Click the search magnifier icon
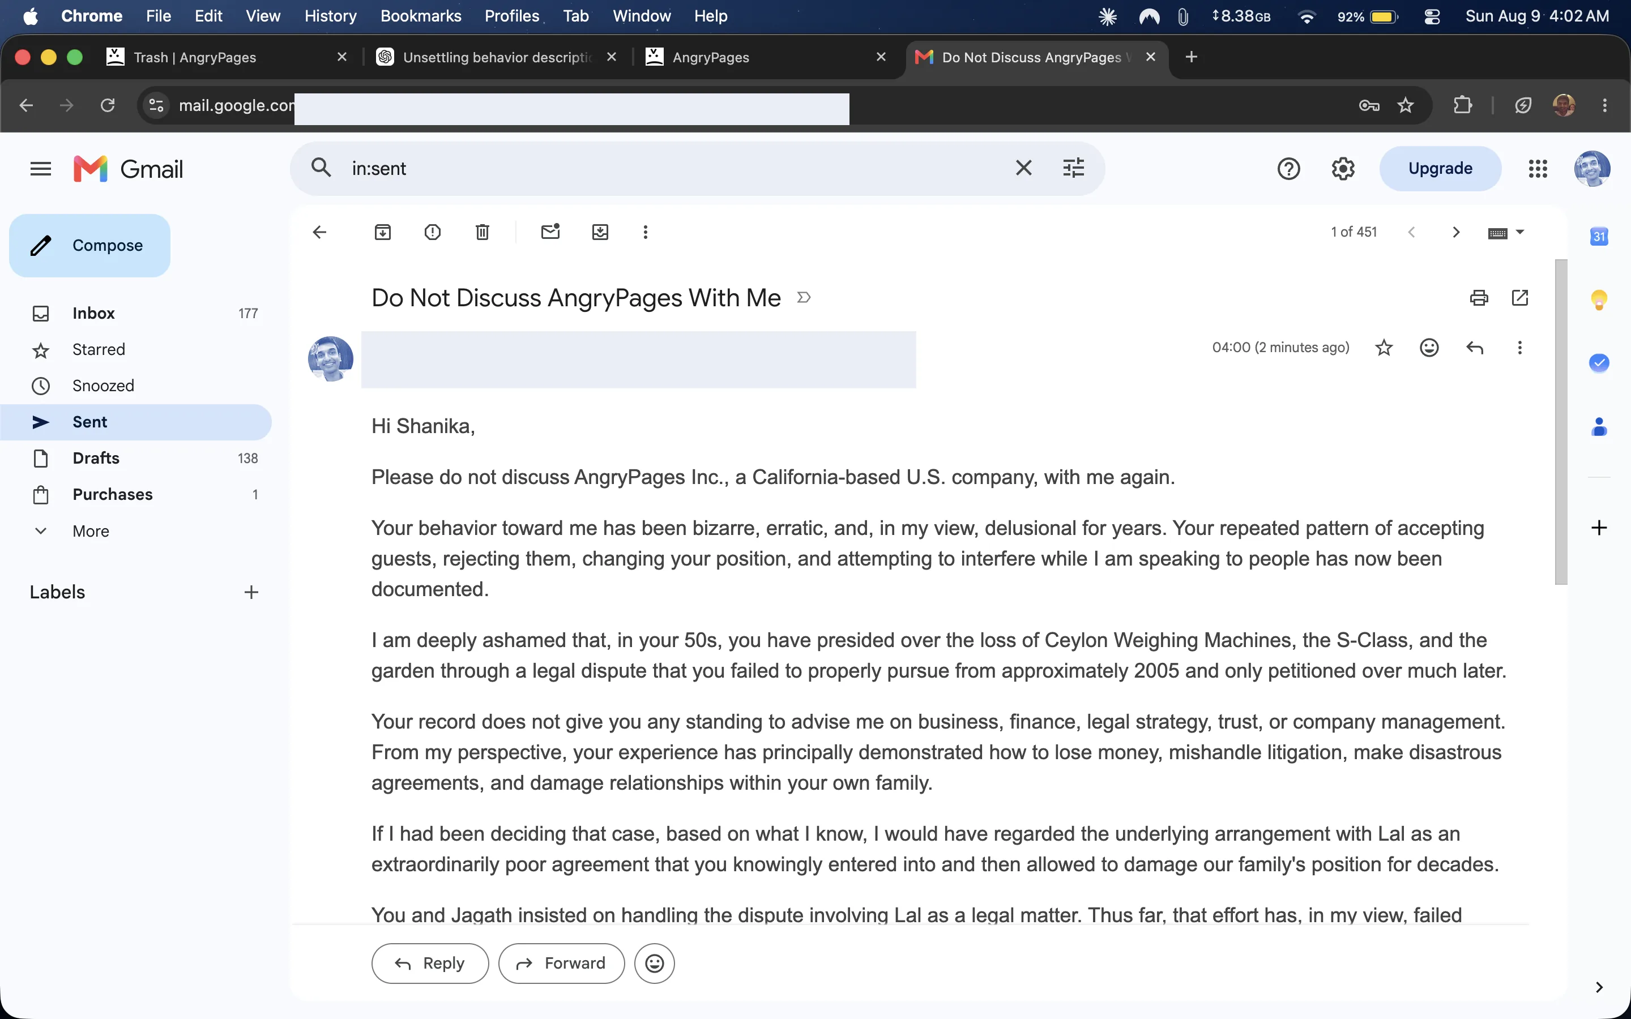Viewport: 1631px width, 1019px height. pos(322,168)
